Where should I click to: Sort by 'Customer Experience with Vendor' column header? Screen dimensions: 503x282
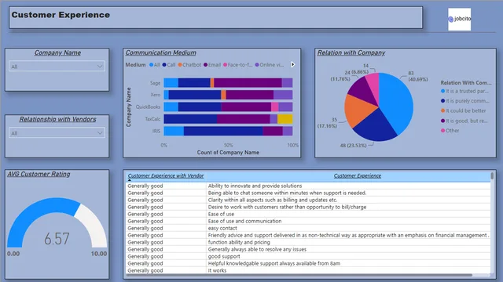click(x=166, y=175)
